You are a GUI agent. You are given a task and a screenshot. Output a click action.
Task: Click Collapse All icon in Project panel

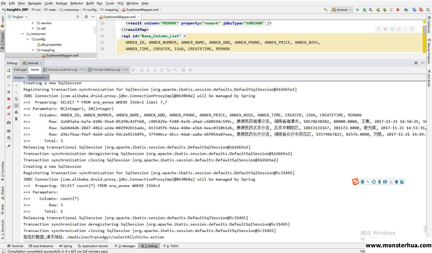[78, 17]
